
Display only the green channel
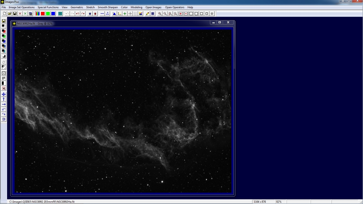48,14
